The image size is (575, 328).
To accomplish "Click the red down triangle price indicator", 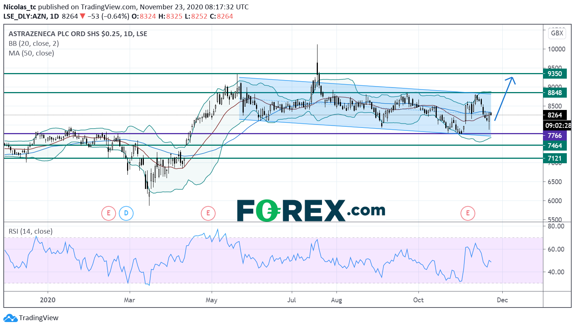I will coord(82,16).
